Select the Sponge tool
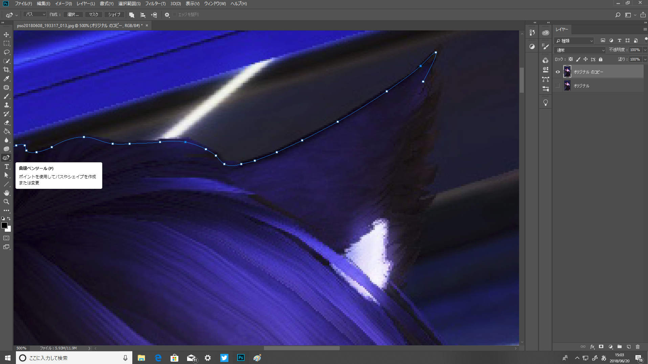This screenshot has width=648, height=364. tap(6, 149)
